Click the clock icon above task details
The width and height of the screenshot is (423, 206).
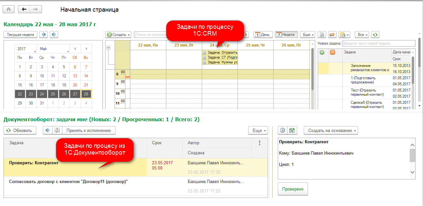click(283, 130)
